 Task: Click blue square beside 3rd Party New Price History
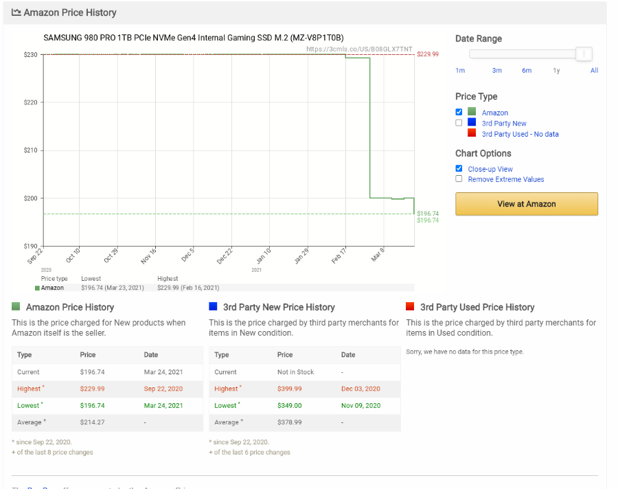pos(213,306)
